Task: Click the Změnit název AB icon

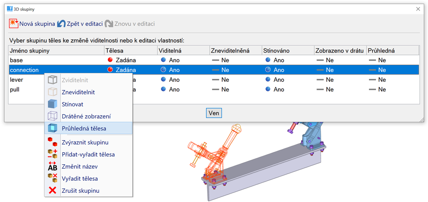Action: pos(53,166)
